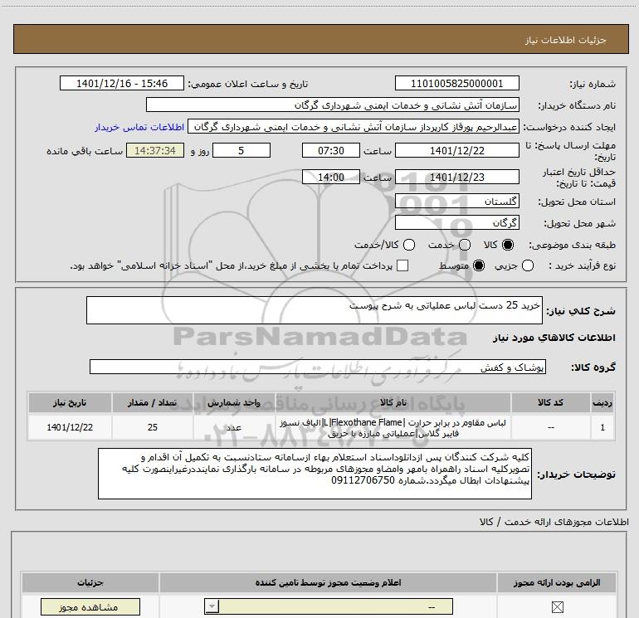Click the ردیف column header
639x618 pixels.
tap(602, 402)
